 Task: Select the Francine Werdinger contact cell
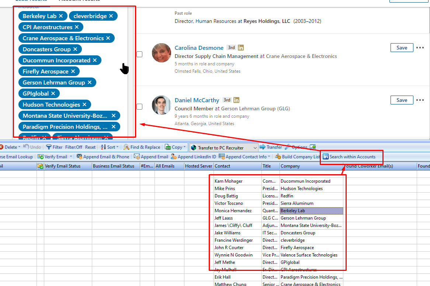237,240
